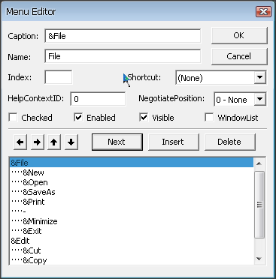Open the Shortcut dropdown list
Screen dimensions: 276x279
click(x=259, y=78)
